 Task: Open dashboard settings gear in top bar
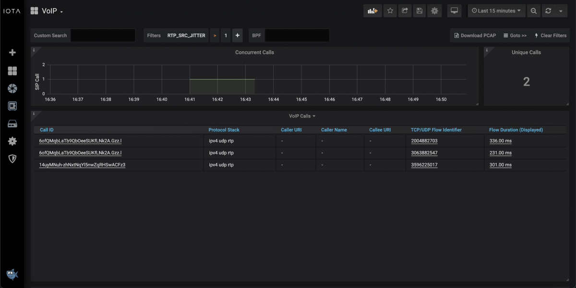(434, 11)
